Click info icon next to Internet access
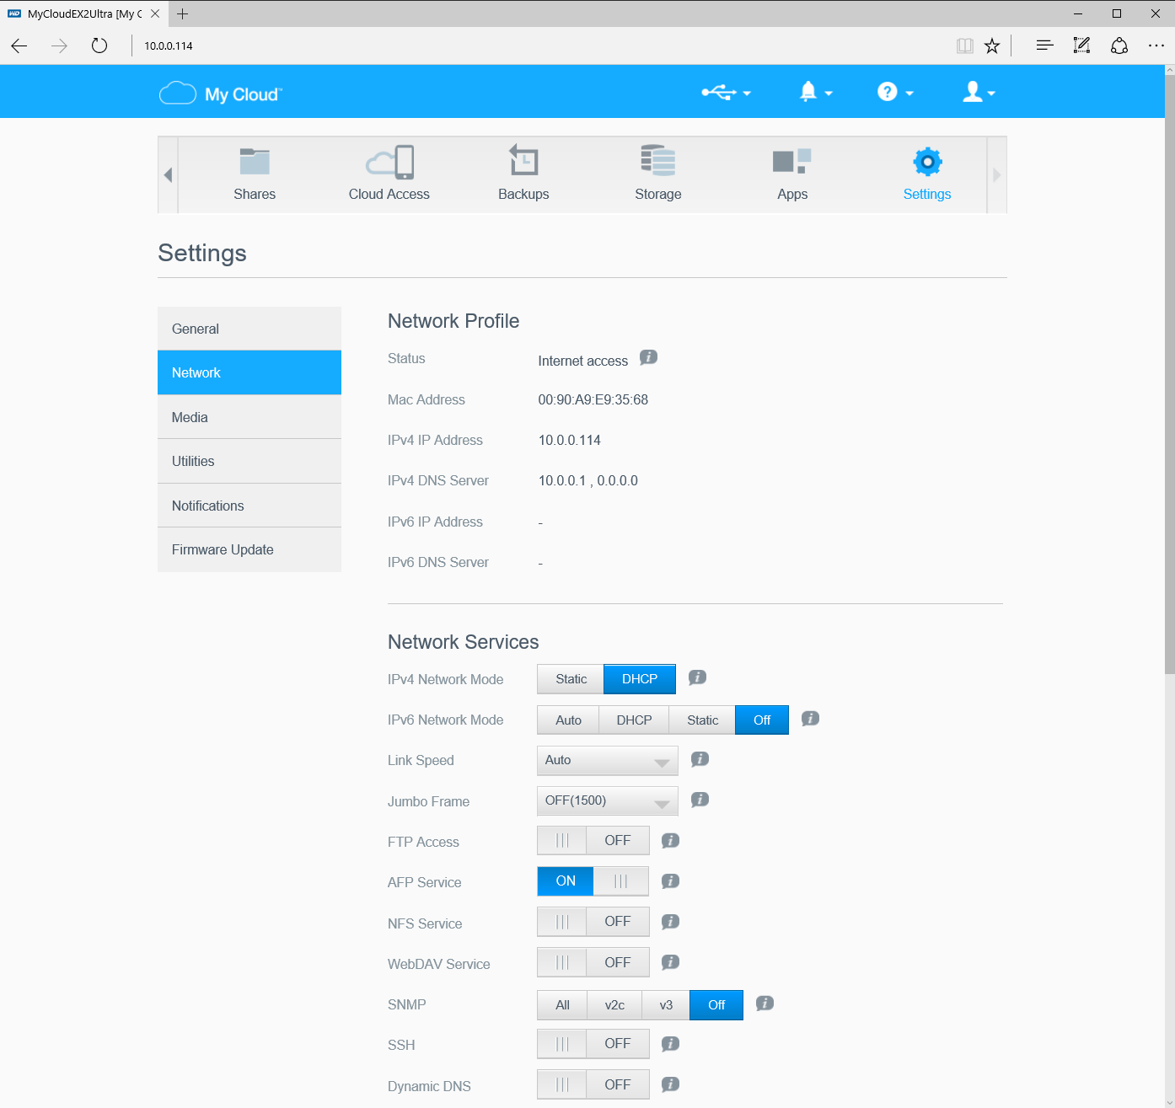1175x1108 pixels. [x=648, y=358]
